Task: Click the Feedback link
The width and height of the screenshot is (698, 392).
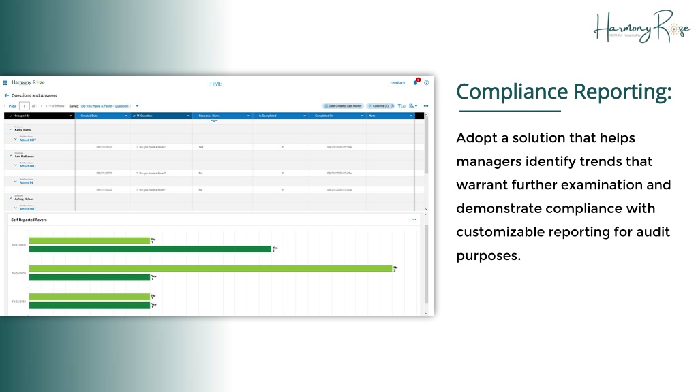Action: [397, 83]
